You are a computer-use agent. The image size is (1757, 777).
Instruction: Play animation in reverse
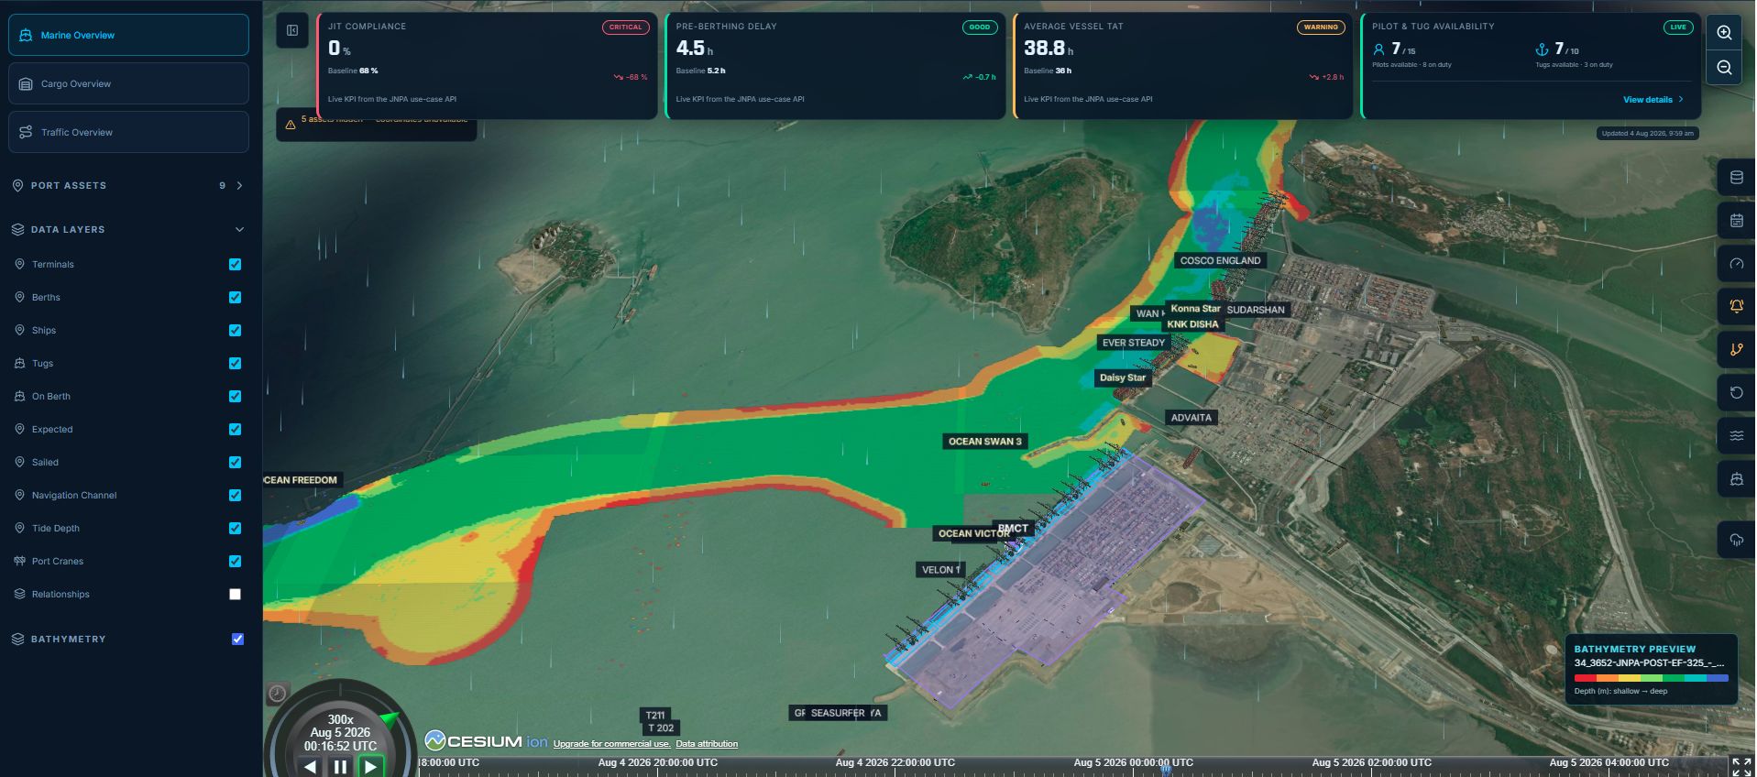(310, 767)
